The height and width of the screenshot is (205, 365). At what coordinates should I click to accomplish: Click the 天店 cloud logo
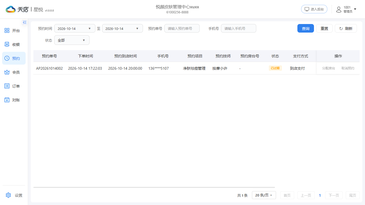click(x=11, y=9)
